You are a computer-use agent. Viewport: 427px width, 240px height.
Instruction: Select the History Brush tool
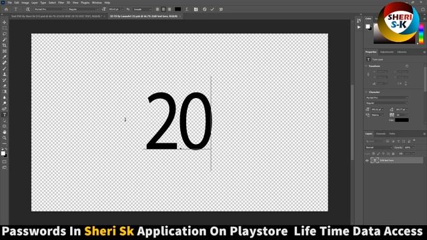5,80
